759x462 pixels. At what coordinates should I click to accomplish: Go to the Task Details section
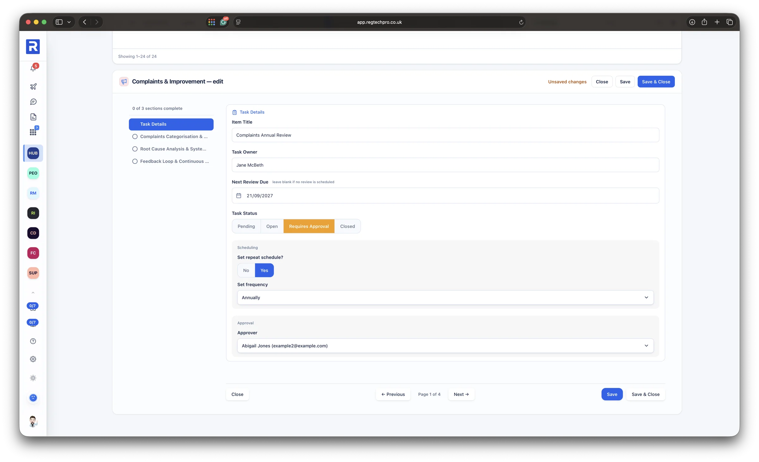171,124
